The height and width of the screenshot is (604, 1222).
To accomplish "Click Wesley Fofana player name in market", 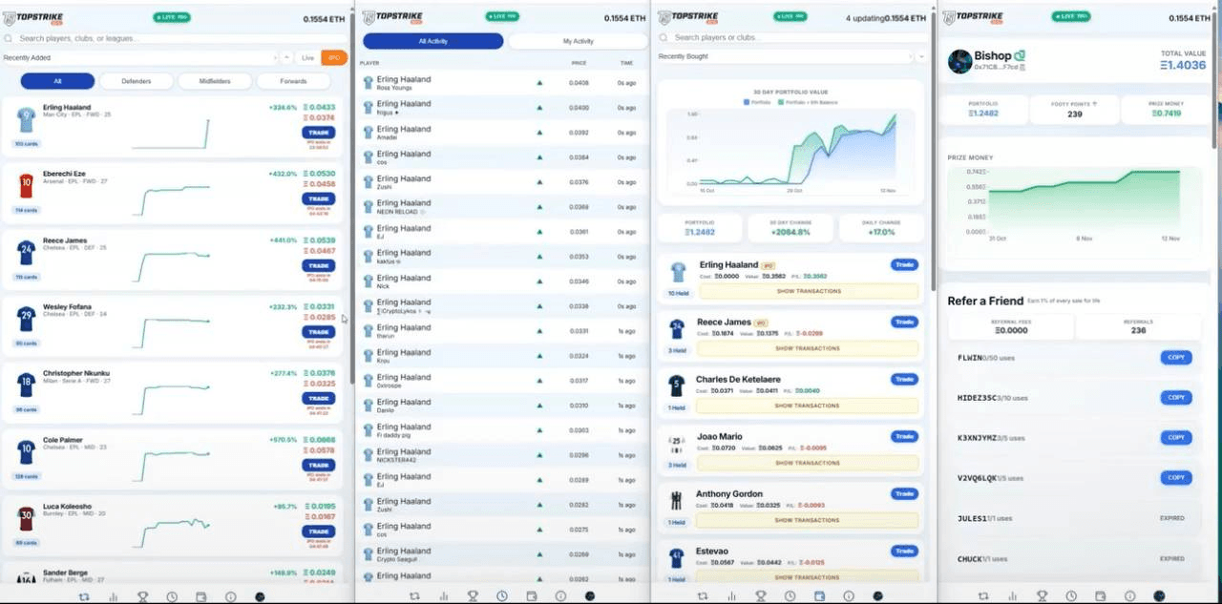I will point(67,307).
